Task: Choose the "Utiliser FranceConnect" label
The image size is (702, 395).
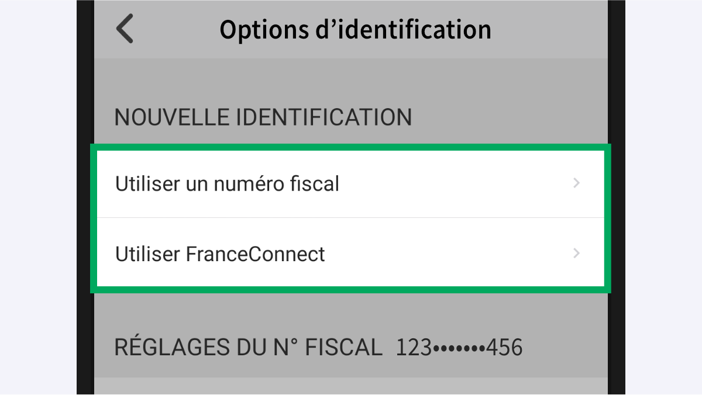Action: click(220, 254)
